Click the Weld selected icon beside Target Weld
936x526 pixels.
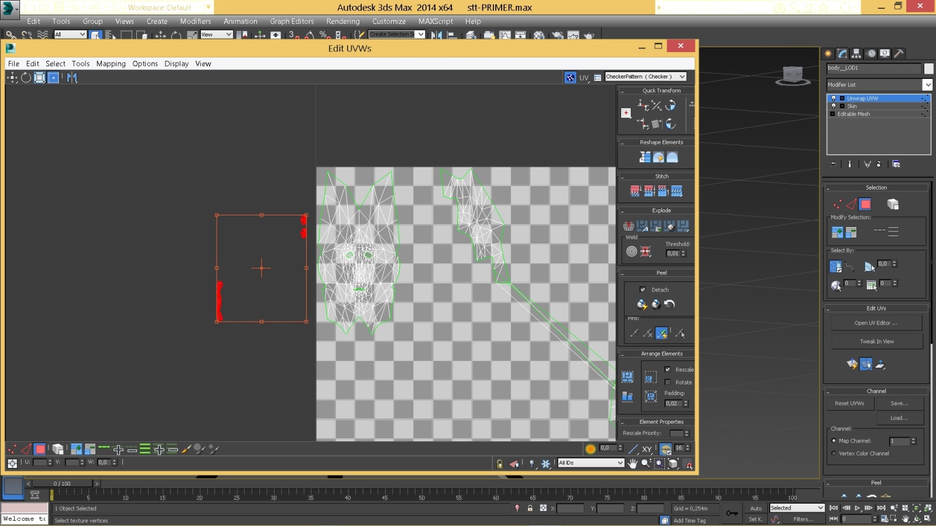(x=645, y=252)
